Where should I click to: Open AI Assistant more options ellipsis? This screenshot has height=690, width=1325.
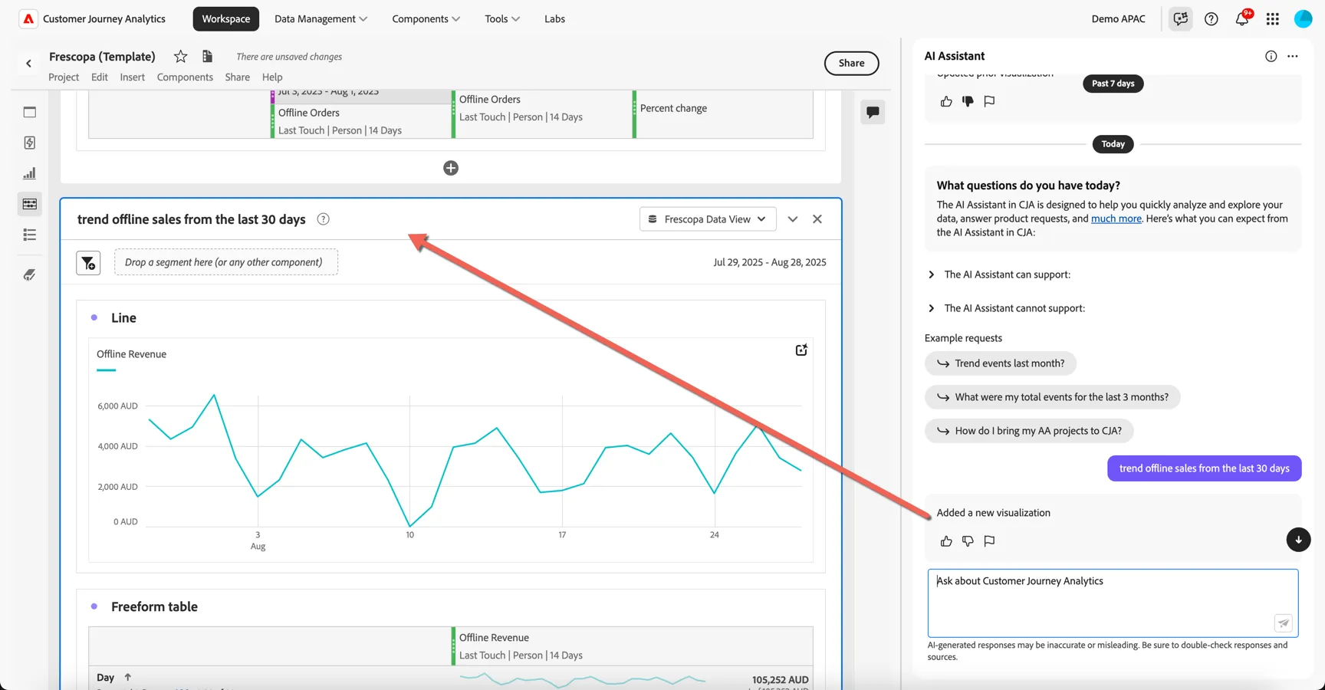point(1293,56)
